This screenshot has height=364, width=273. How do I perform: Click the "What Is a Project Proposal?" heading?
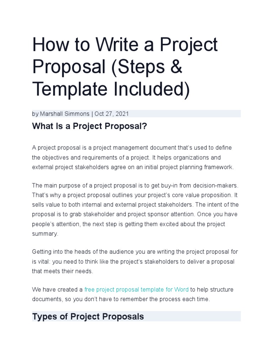point(89,126)
